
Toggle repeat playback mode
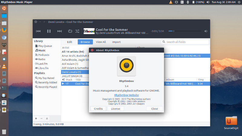click(x=70, y=31)
